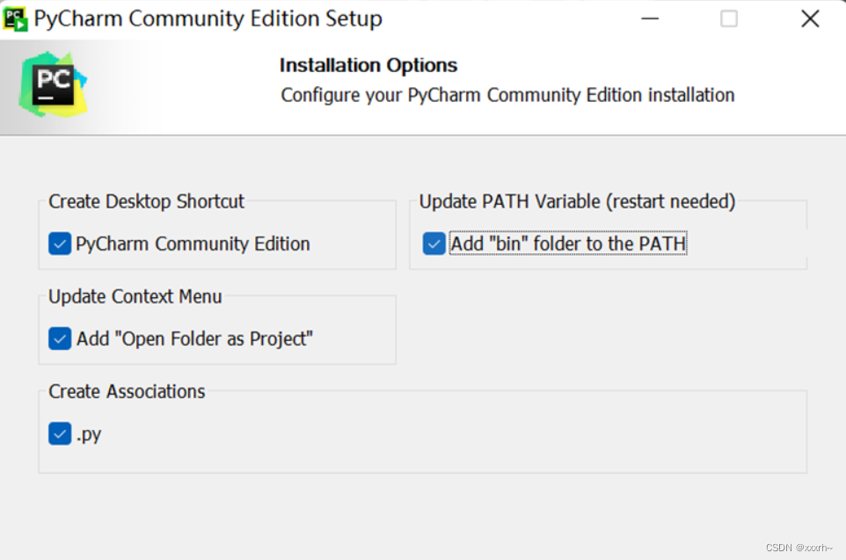Click the configuration subtitle under Installation Options
Image resolution: width=846 pixels, height=560 pixels.
coord(507,95)
